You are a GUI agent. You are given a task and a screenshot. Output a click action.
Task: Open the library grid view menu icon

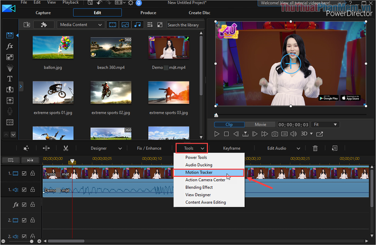[150, 25]
